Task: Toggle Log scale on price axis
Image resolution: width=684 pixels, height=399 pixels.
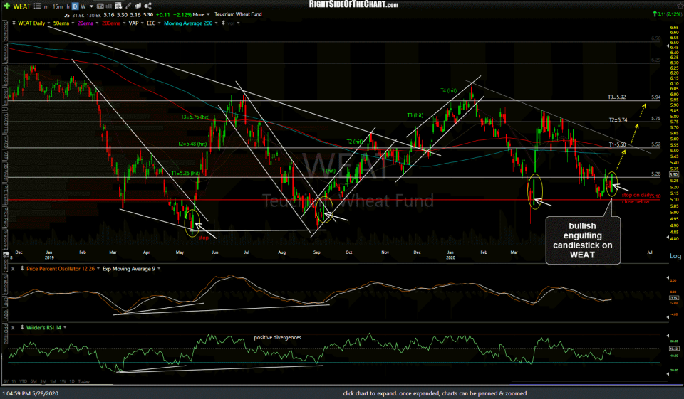Action: (x=675, y=256)
